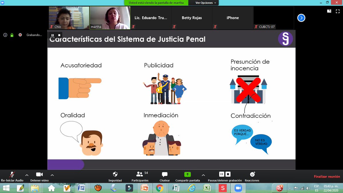The image size is (343, 193).
Task: Open PowerPoint in taskbar
Action: [145, 188]
